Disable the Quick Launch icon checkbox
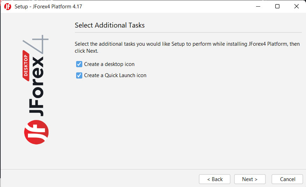 pos(79,75)
